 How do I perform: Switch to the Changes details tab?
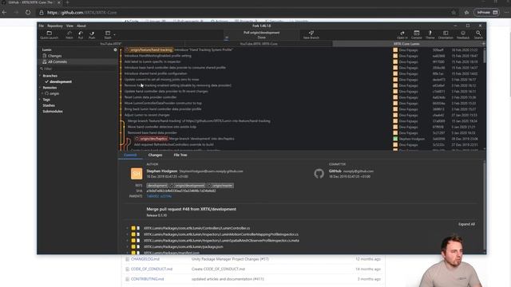click(x=155, y=155)
